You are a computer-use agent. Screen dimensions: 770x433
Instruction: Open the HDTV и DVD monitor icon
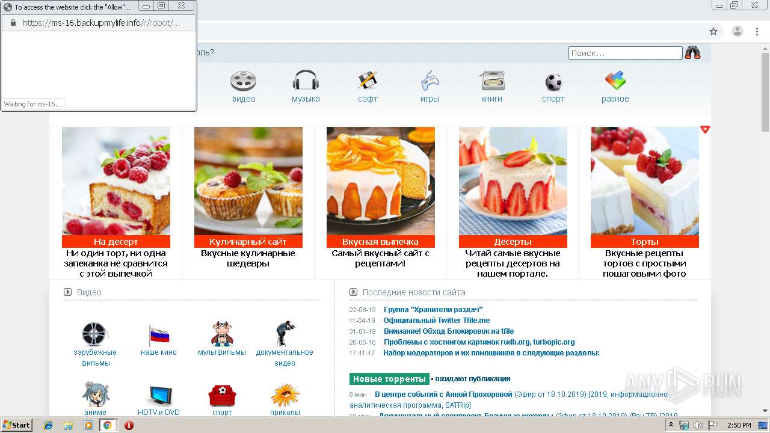(x=159, y=396)
